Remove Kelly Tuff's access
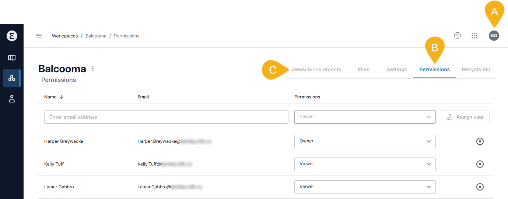 pyautogui.click(x=480, y=164)
